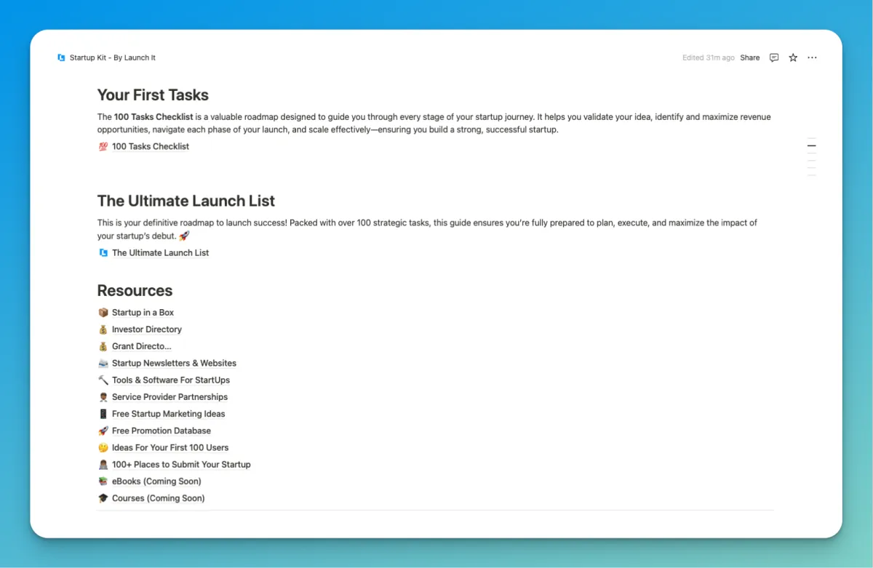Open the three-dot more options menu
Viewport: 873px width, 568px height.
(x=812, y=57)
